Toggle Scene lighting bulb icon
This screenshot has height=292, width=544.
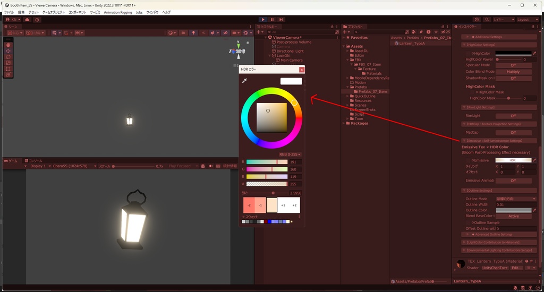(x=193, y=33)
